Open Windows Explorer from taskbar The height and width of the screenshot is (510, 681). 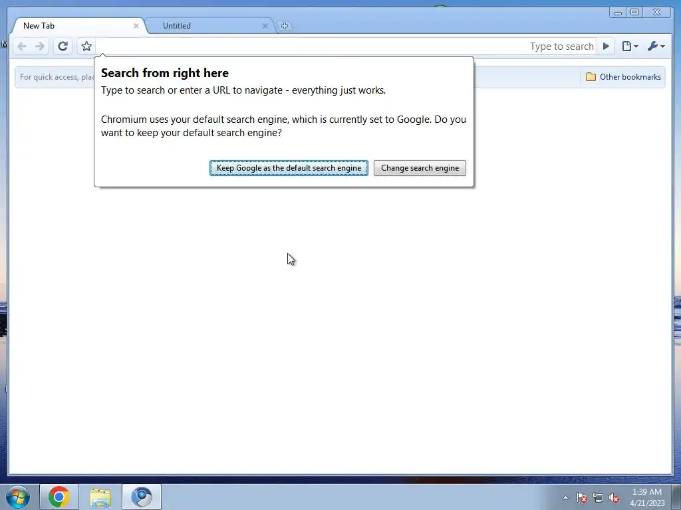(100, 497)
